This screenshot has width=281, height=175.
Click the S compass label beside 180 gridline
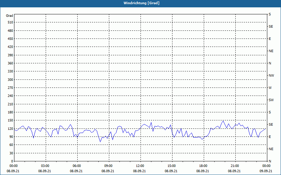270,112
